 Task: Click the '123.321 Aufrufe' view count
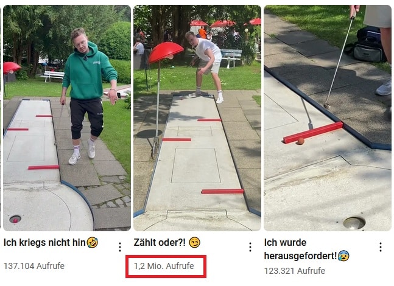[x=295, y=271]
